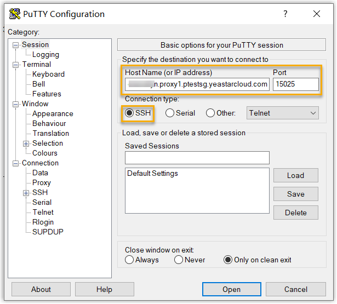Select Always for close window on exit
Image resolution: width=337 pixels, height=304 pixels.
pyautogui.click(x=129, y=260)
